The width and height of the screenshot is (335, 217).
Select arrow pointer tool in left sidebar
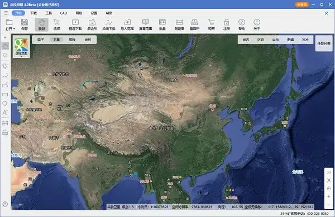[5, 55]
